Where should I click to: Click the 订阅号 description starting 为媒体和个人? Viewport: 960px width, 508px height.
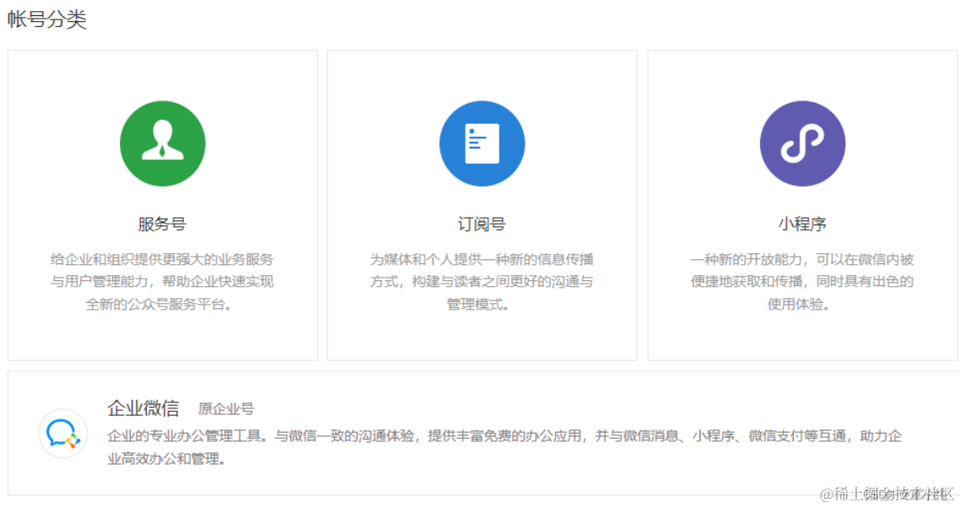point(482,281)
